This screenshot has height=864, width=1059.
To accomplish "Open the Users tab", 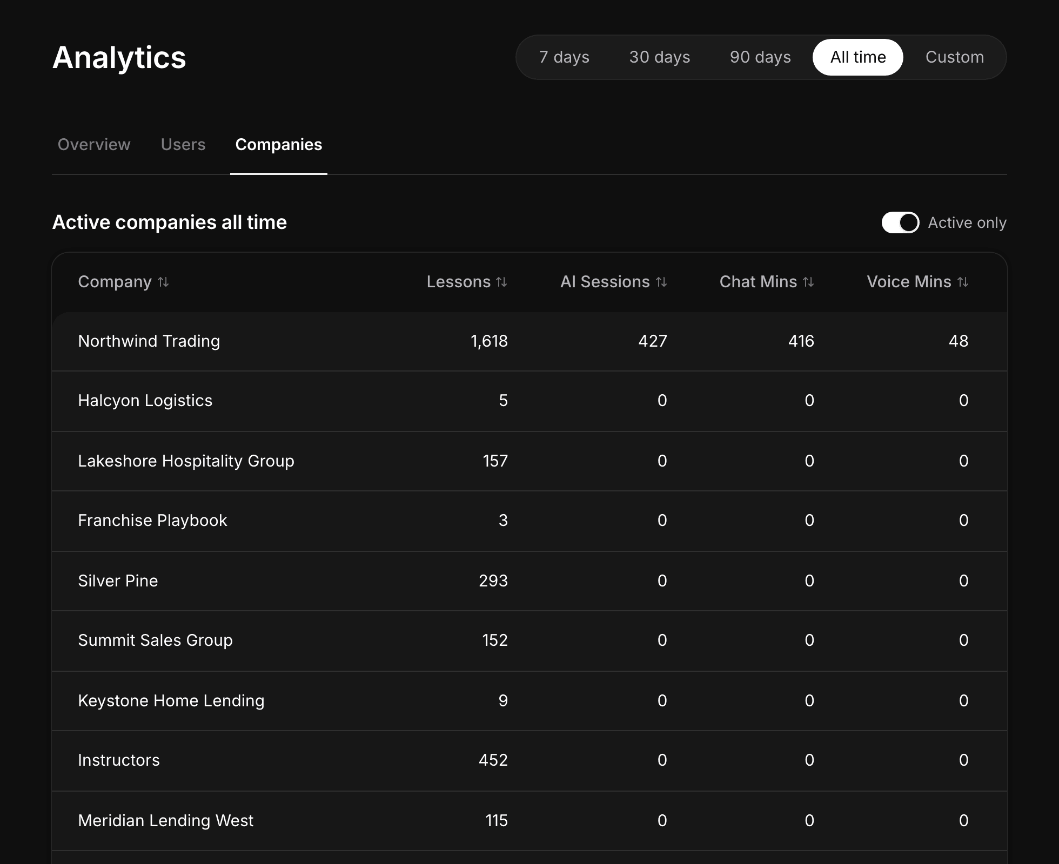I will point(183,145).
